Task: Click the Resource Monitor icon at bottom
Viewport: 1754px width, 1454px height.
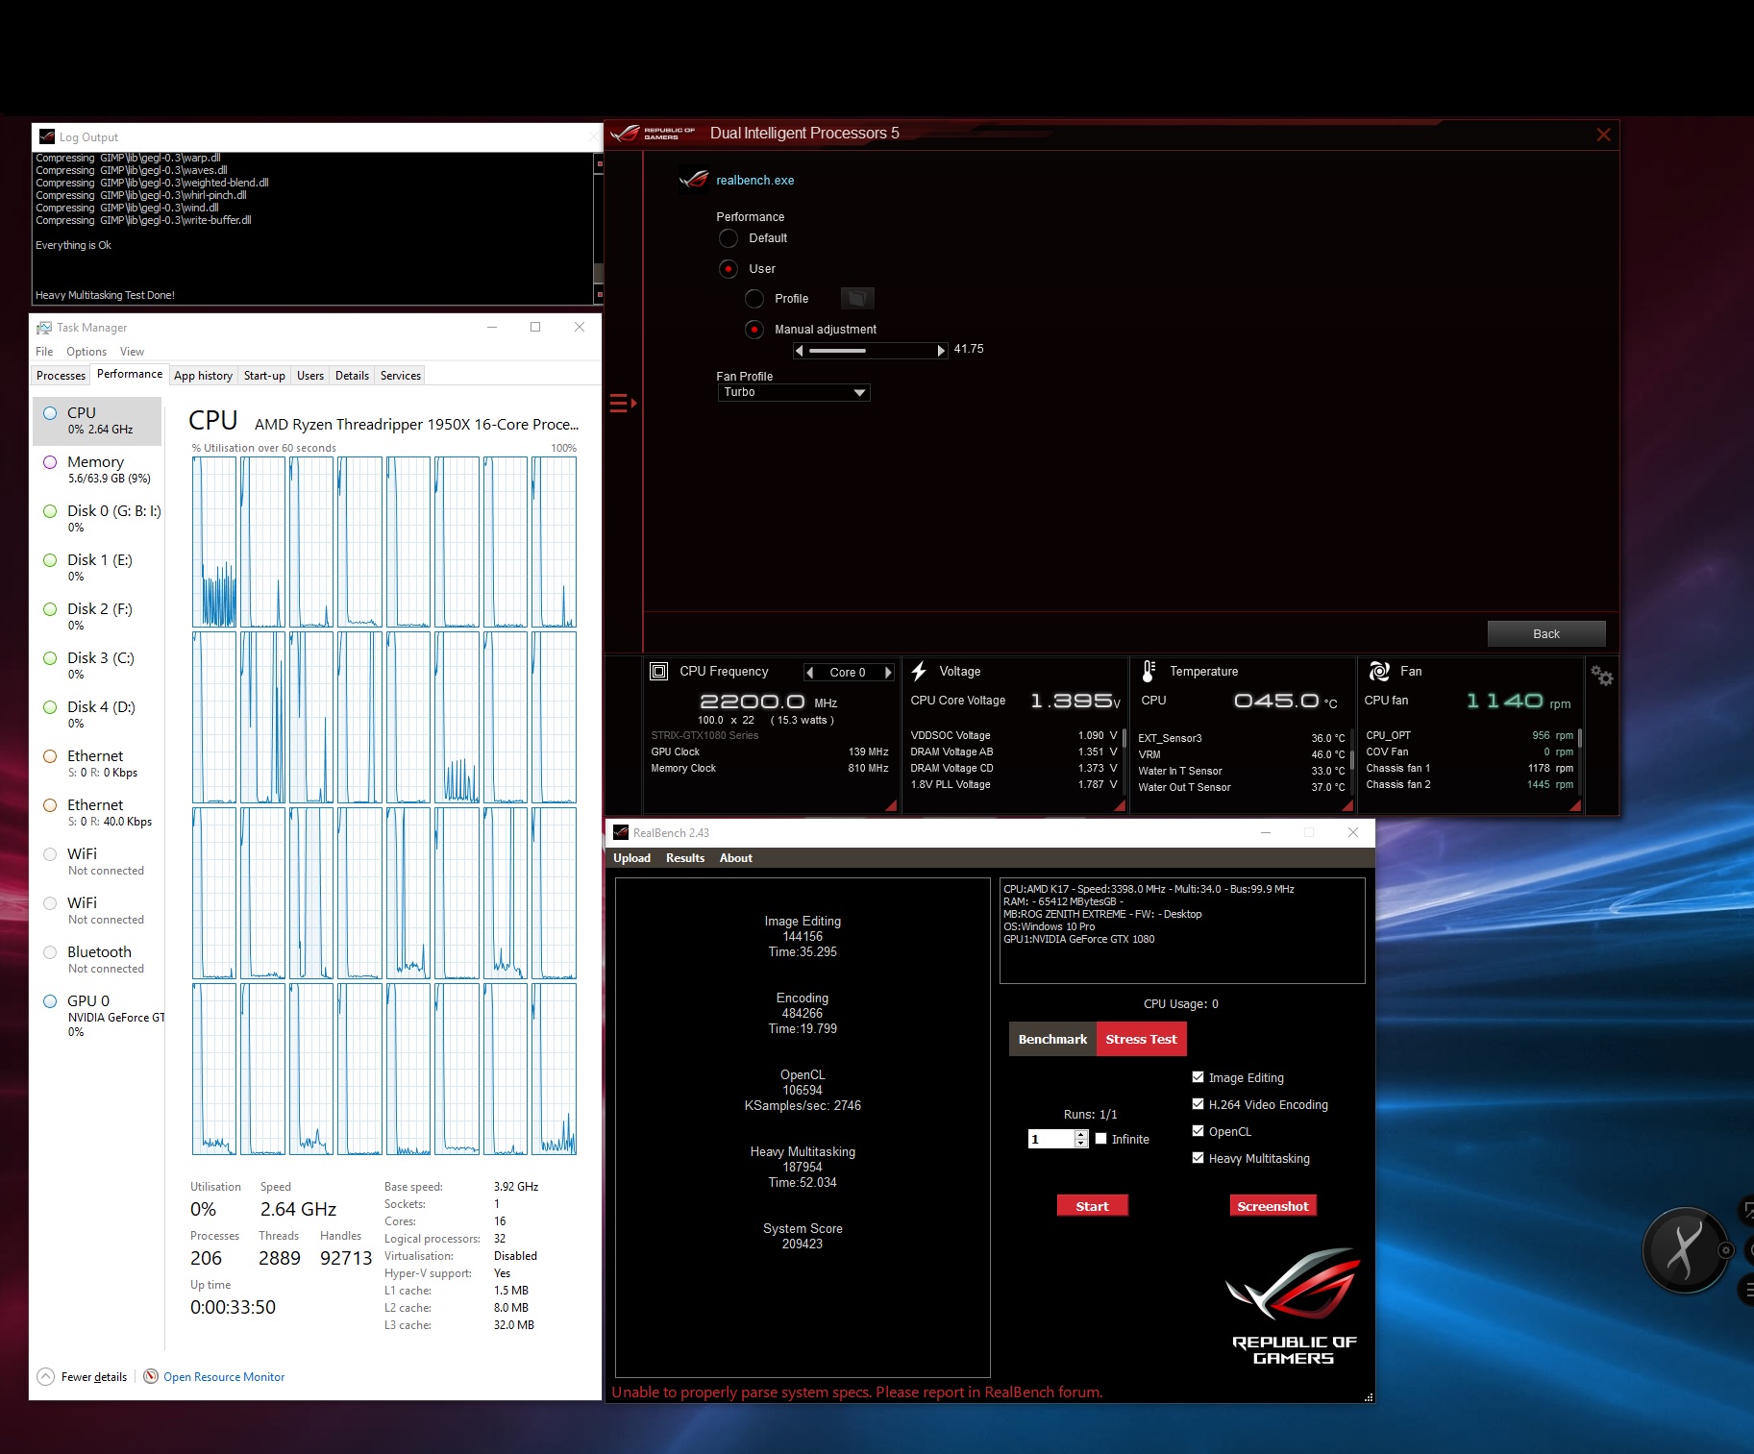Action: (x=151, y=1376)
